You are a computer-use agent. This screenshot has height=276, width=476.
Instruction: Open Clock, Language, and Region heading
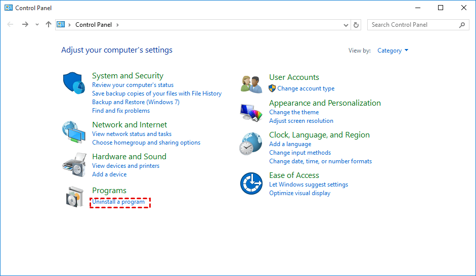(320, 135)
